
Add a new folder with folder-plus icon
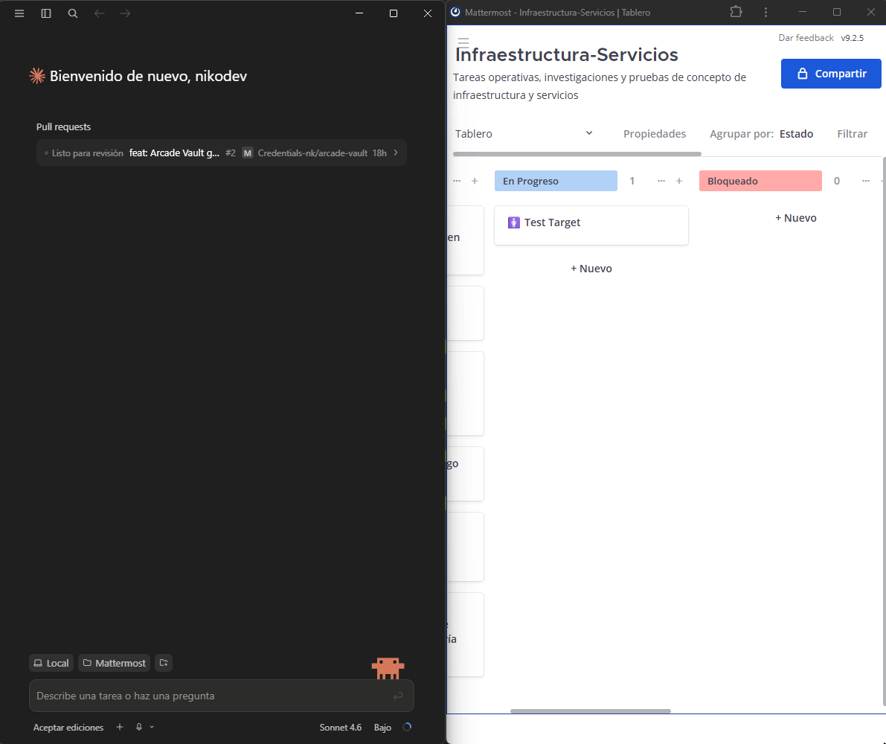tap(164, 663)
